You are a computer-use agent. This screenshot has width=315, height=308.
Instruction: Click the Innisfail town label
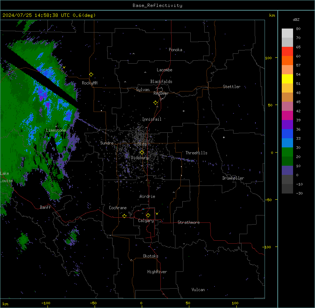pos(152,119)
